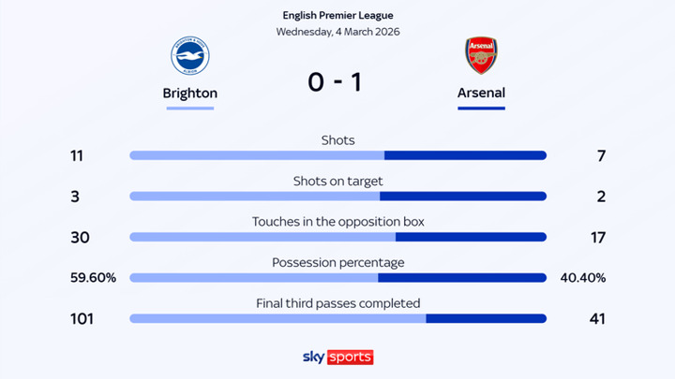Click the English Premier League heading

pos(337,15)
